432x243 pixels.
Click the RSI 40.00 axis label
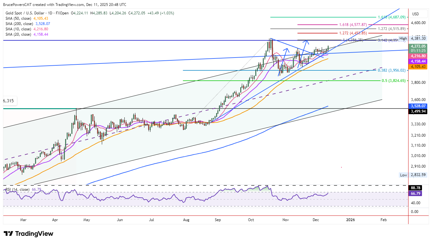pyautogui.click(x=416, y=203)
